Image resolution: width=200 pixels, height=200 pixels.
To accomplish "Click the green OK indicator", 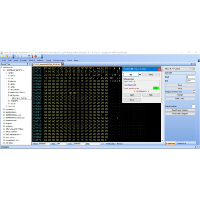I will [156, 88].
